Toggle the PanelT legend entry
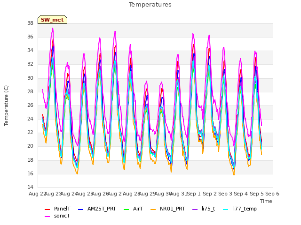The height and width of the screenshot is (225, 301). click(57, 209)
